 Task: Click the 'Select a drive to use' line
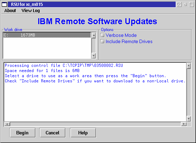pos(85,76)
